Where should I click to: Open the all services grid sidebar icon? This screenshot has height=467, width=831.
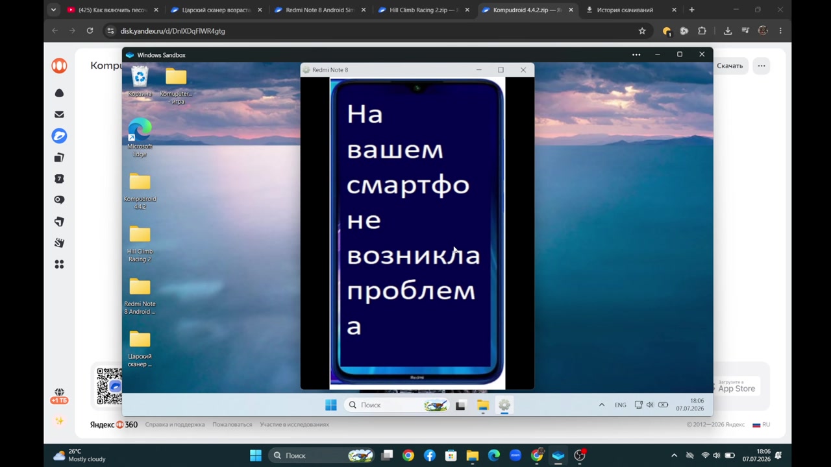pos(59,265)
